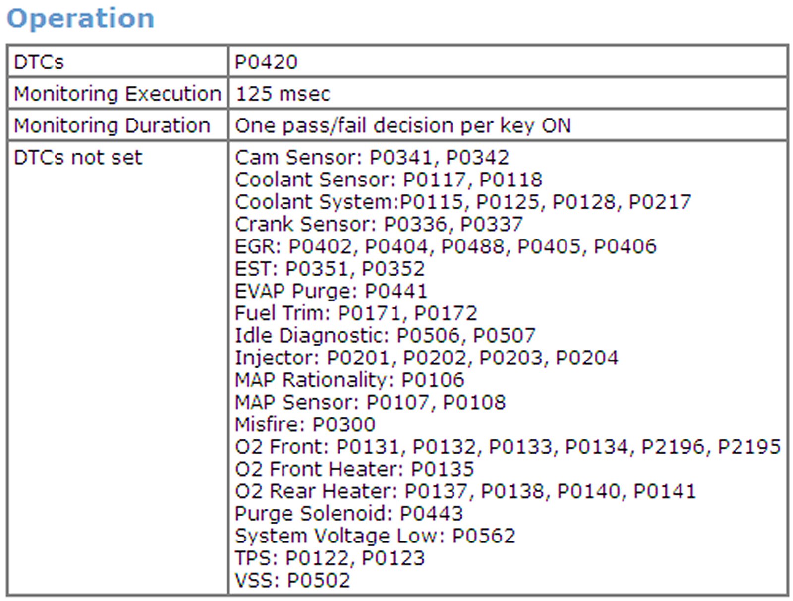Select the P0420 code value

(266, 62)
